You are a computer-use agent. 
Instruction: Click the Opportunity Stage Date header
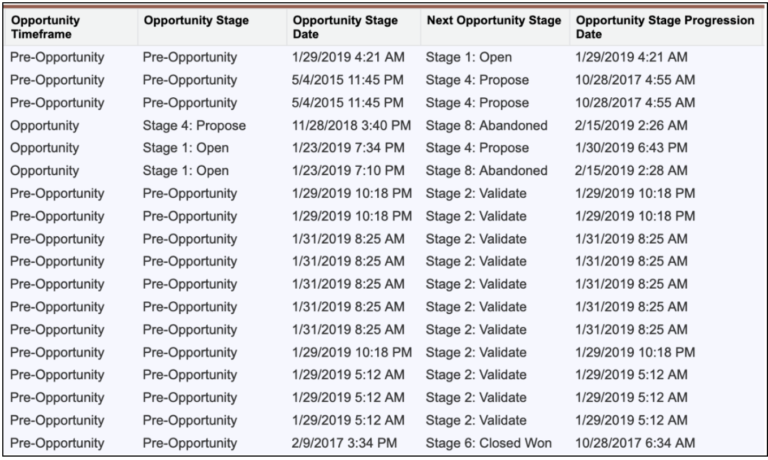click(346, 27)
